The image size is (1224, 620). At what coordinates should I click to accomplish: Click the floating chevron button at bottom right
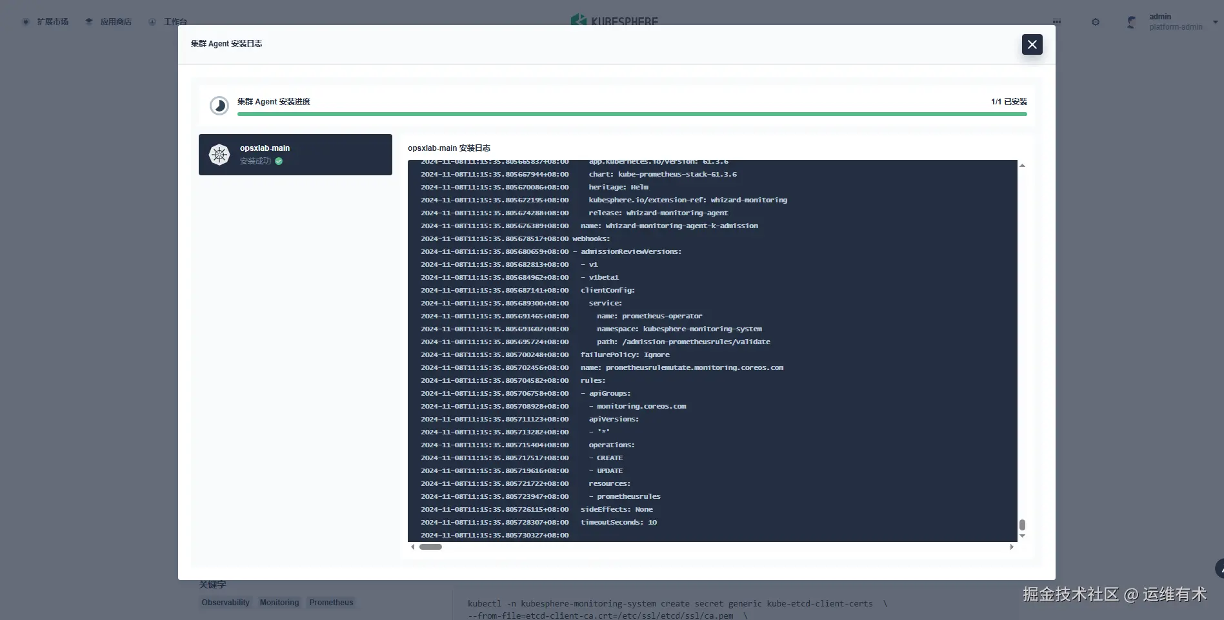click(1218, 568)
